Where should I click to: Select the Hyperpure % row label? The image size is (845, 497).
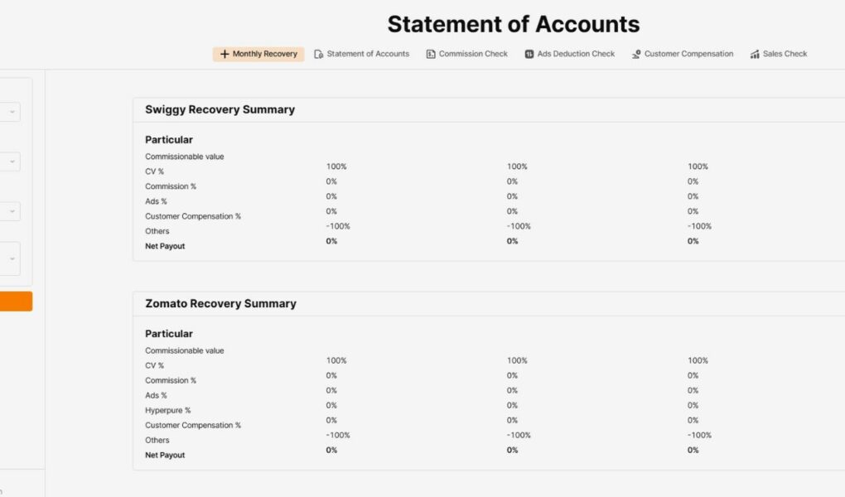click(x=167, y=410)
